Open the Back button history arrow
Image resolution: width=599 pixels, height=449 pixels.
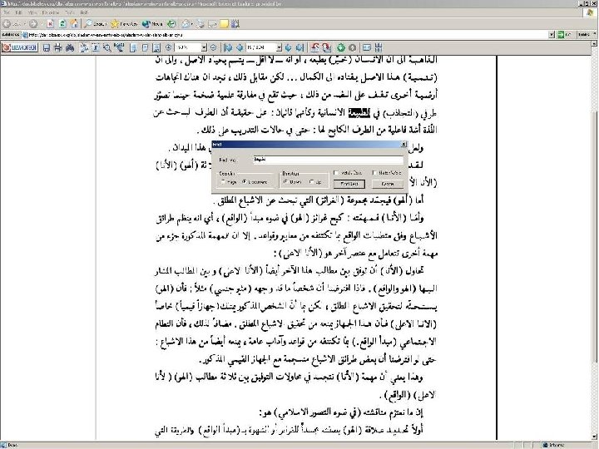[23, 23]
